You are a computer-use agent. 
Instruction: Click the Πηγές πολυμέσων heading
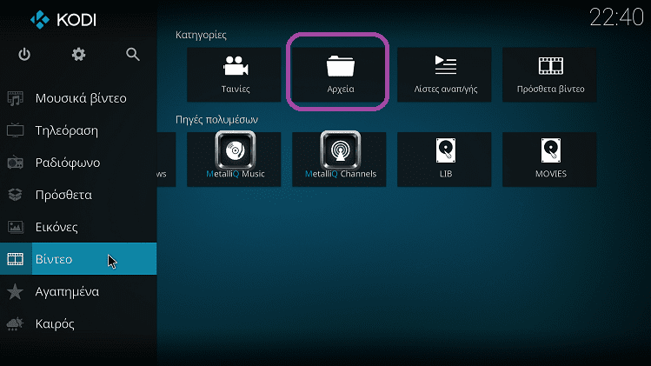click(x=216, y=120)
